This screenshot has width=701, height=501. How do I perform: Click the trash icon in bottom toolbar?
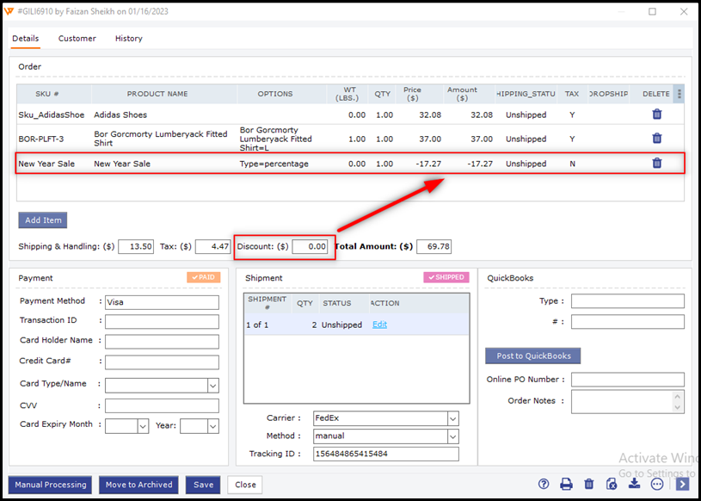pos(589,485)
